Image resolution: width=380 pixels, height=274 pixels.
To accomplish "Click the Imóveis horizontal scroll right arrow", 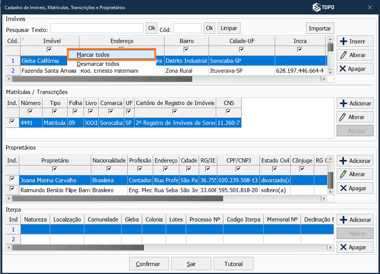I will [x=323, y=79].
